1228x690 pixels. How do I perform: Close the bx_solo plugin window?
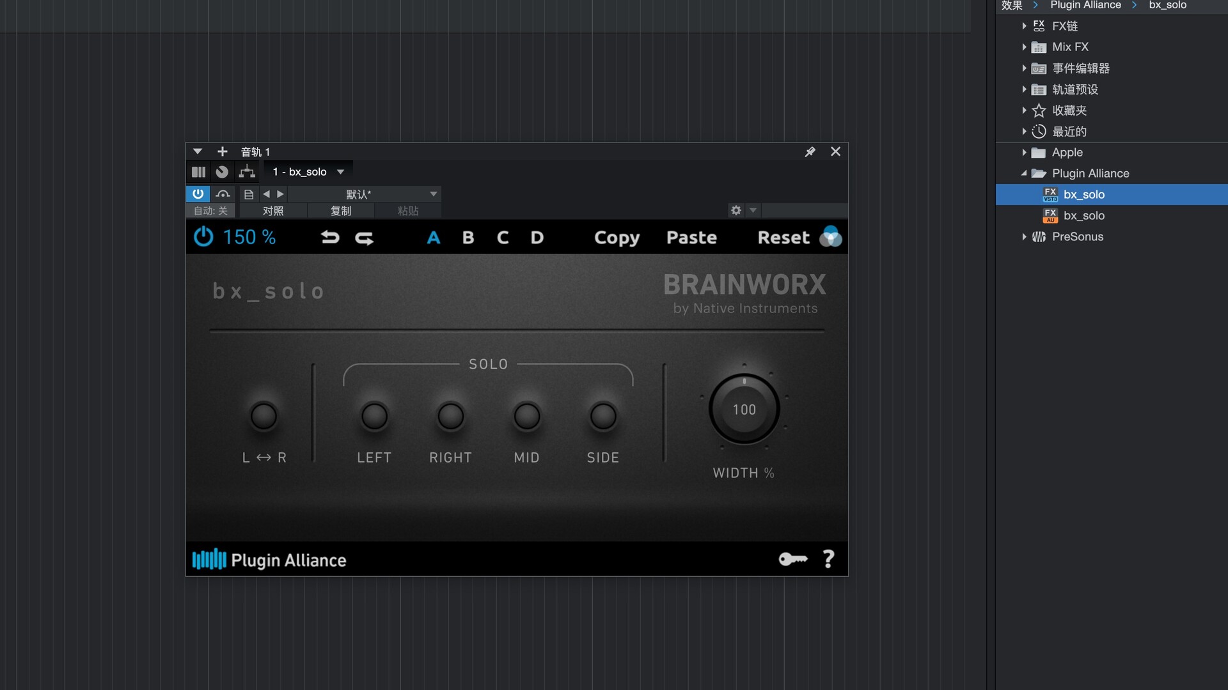coord(835,151)
